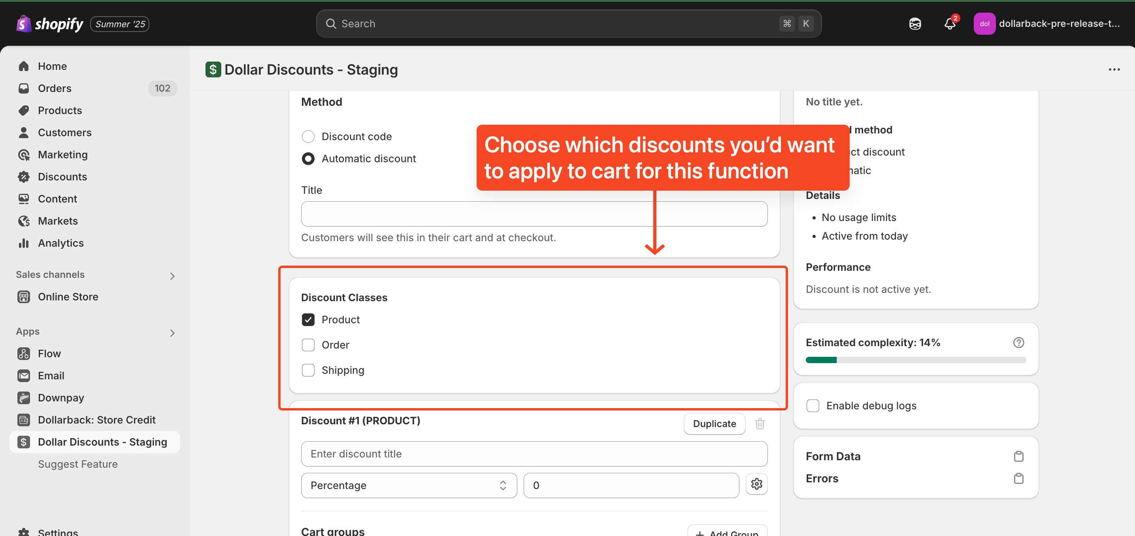Screen dimensions: 1135x536
Task: Expand the Apps section chevron
Action: pyautogui.click(x=172, y=333)
